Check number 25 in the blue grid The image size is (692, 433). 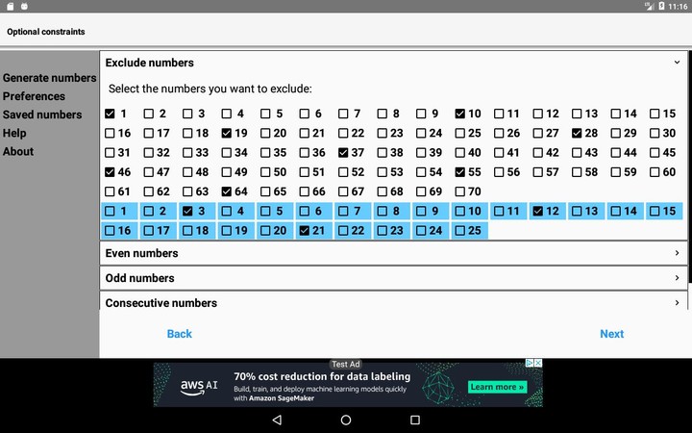tap(460, 231)
